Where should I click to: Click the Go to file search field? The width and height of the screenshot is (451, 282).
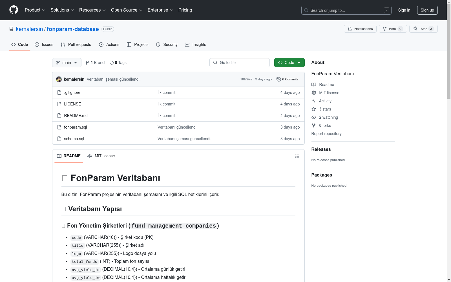(x=240, y=63)
